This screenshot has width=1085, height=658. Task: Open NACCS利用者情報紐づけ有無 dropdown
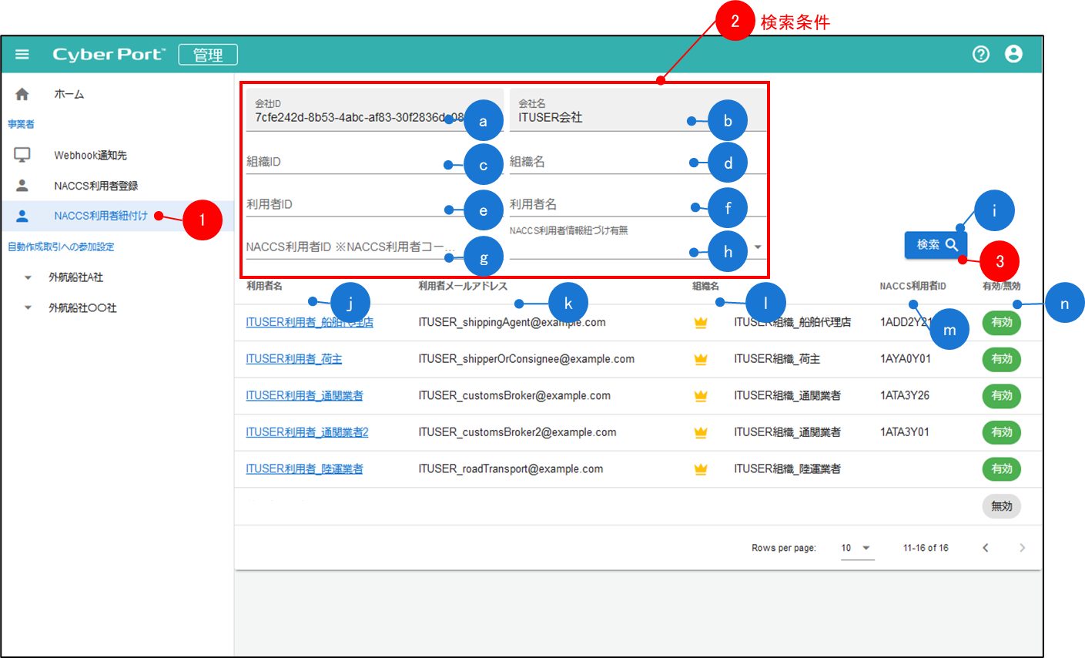(x=758, y=247)
